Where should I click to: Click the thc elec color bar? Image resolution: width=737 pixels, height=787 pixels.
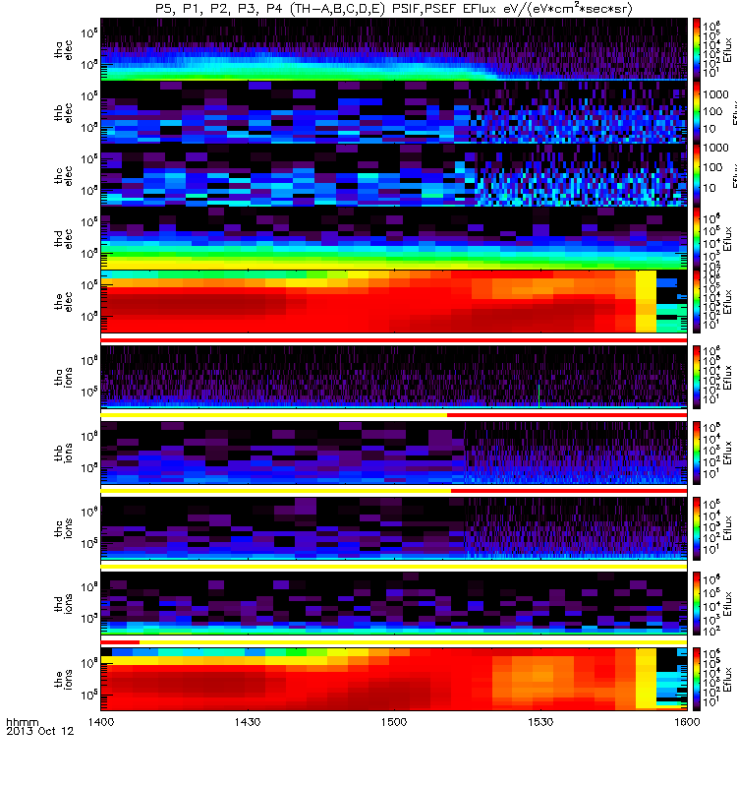click(697, 175)
